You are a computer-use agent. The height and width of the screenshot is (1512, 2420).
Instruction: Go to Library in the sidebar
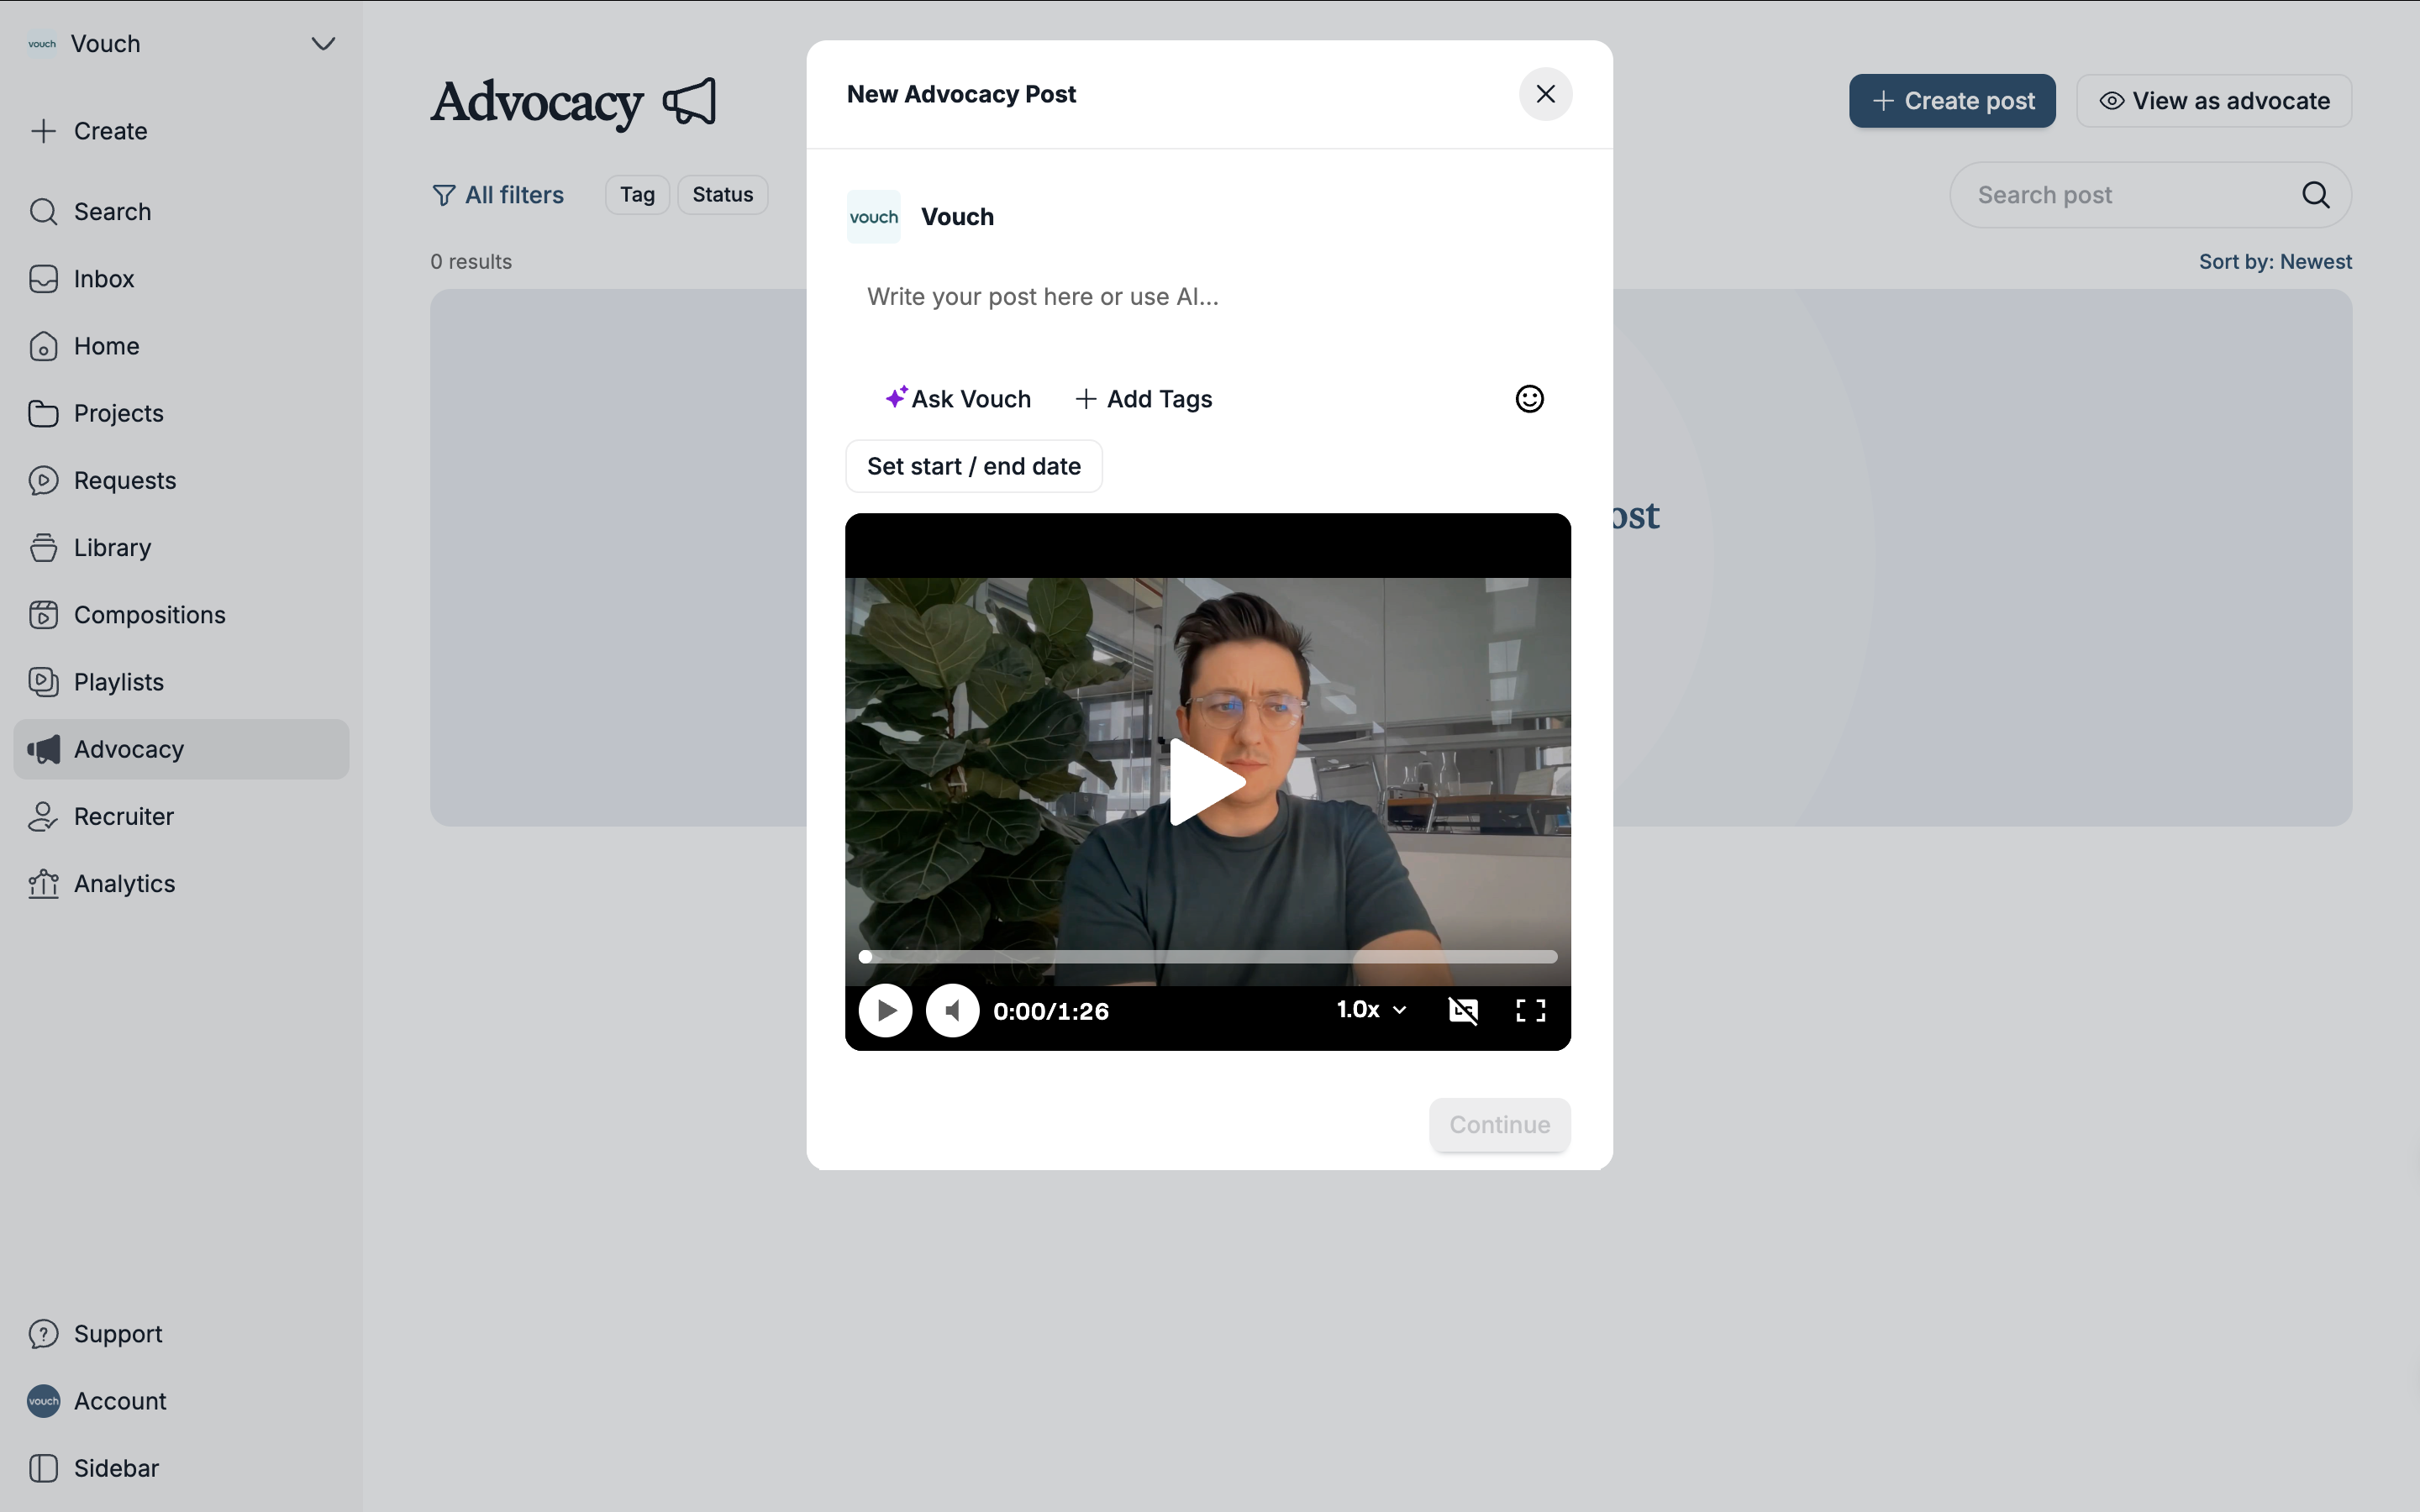(112, 548)
